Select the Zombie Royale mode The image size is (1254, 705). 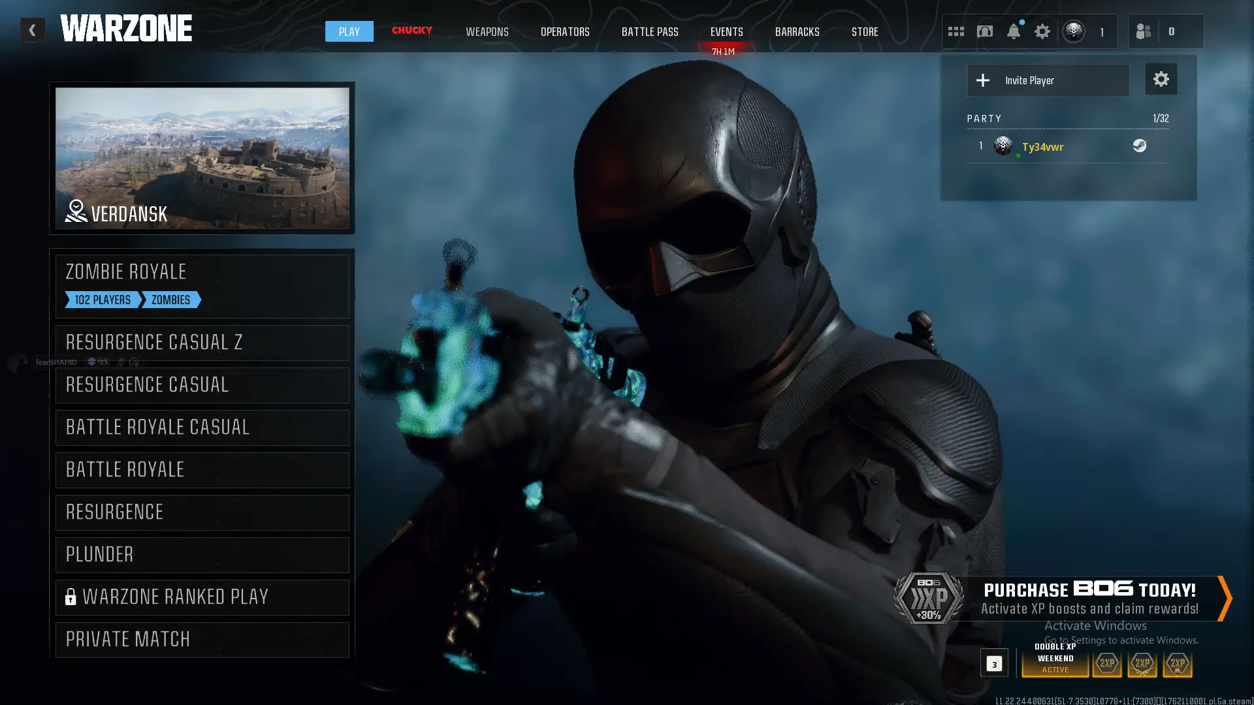(202, 286)
